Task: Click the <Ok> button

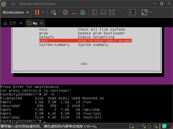Action: tap(84, 64)
